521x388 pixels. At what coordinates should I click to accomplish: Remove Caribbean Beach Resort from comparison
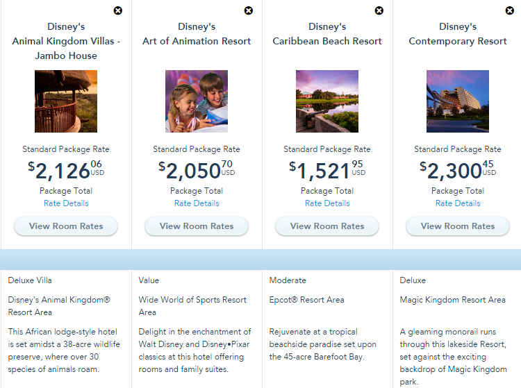click(x=379, y=10)
